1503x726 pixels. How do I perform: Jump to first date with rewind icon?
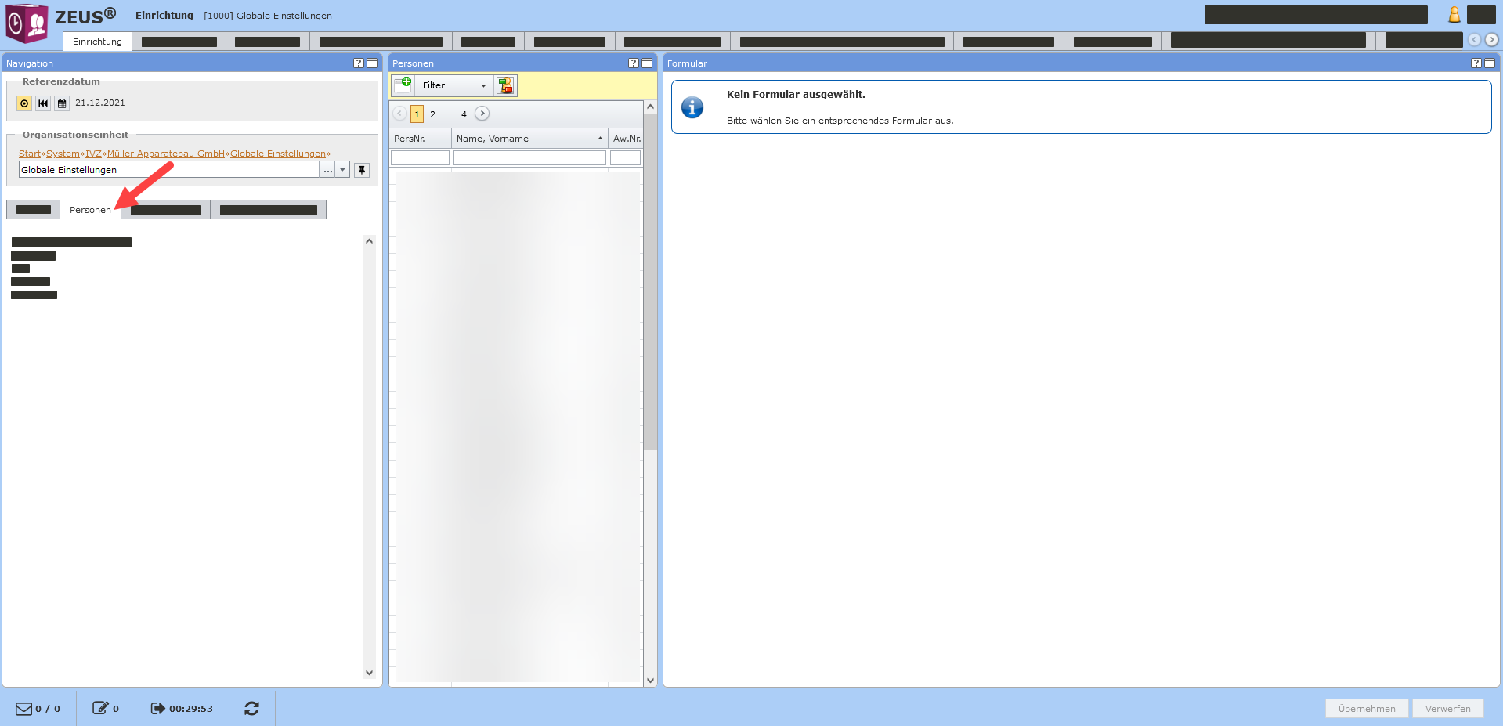point(43,103)
